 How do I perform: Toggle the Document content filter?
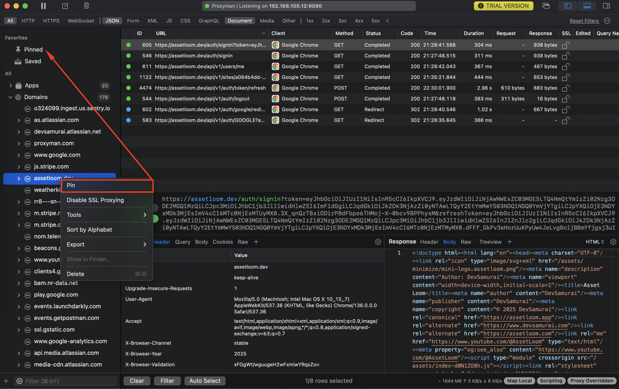pyautogui.click(x=240, y=21)
